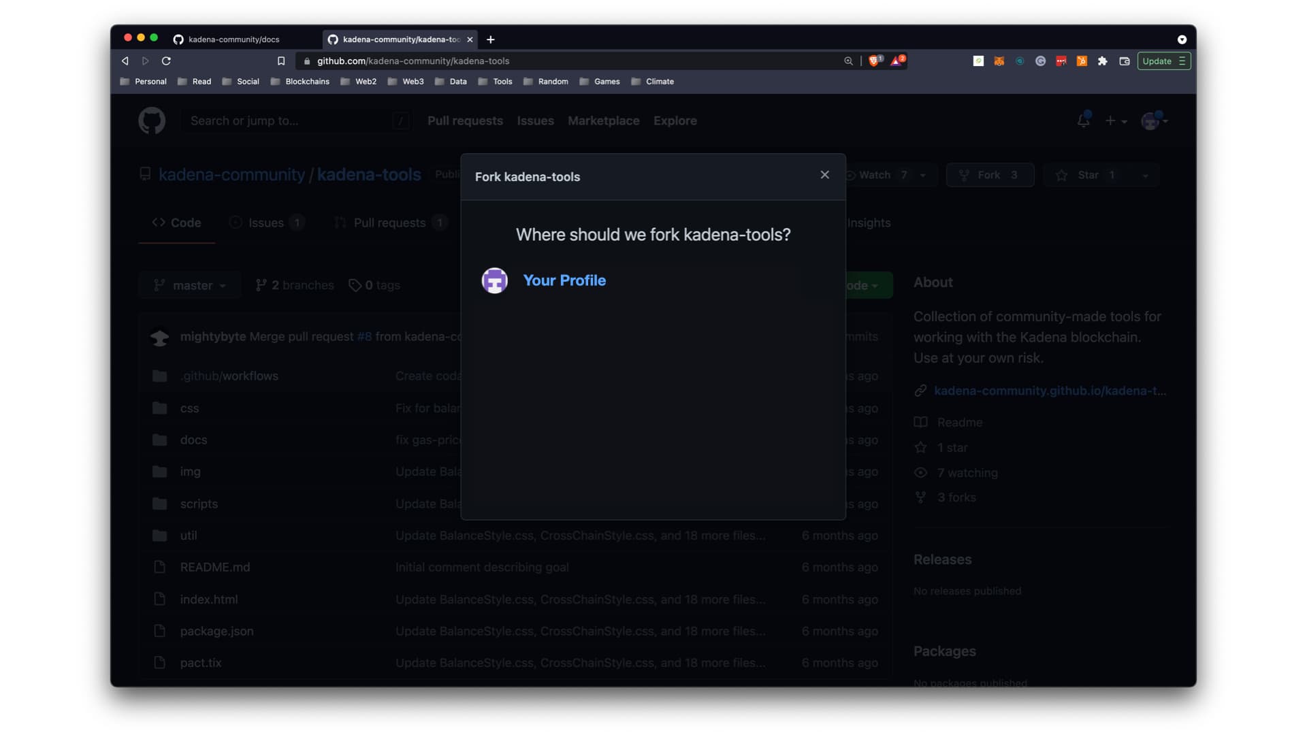Open the extensions puzzle icon

1102,61
